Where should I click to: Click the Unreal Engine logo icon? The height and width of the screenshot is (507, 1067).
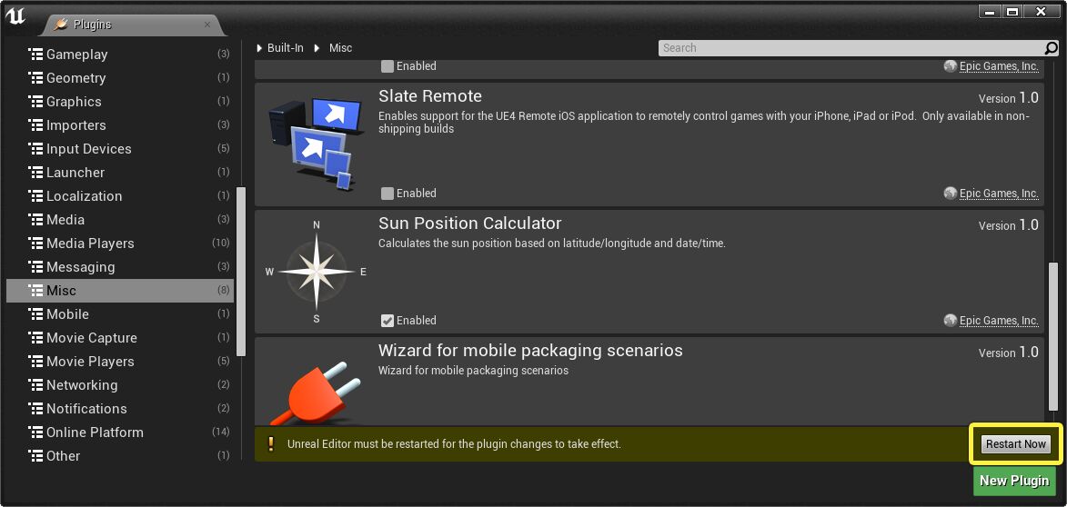(x=15, y=16)
